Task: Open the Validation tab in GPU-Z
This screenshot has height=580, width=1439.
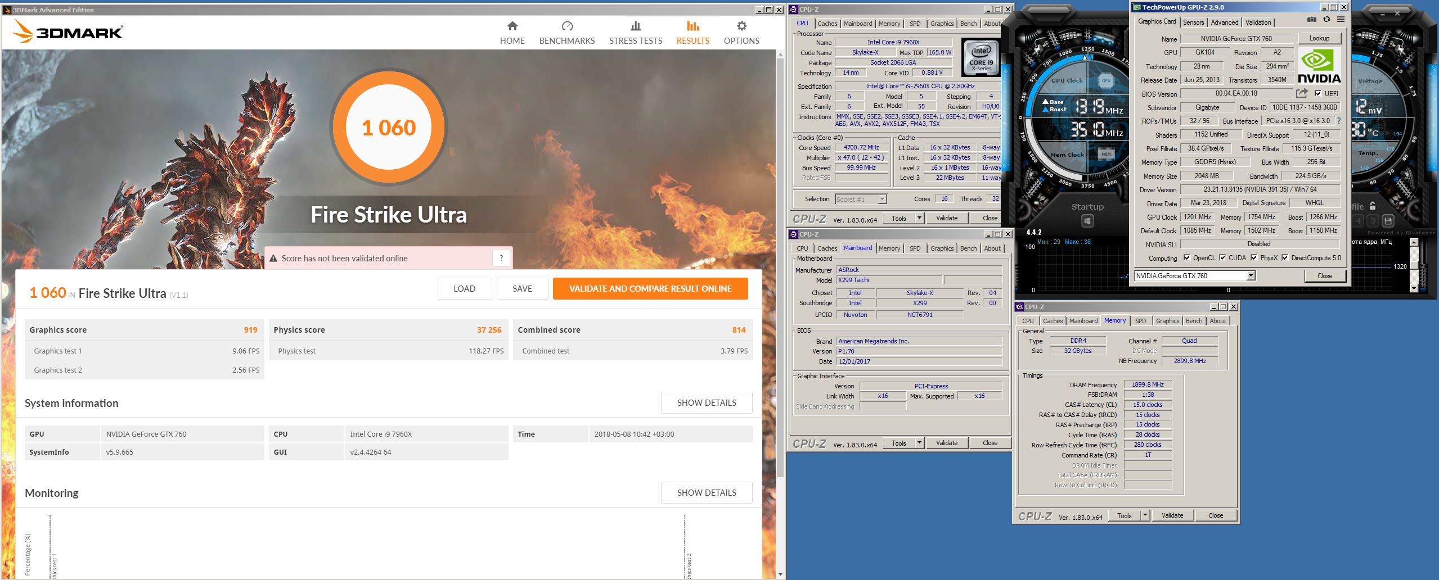Action: coord(1258,22)
